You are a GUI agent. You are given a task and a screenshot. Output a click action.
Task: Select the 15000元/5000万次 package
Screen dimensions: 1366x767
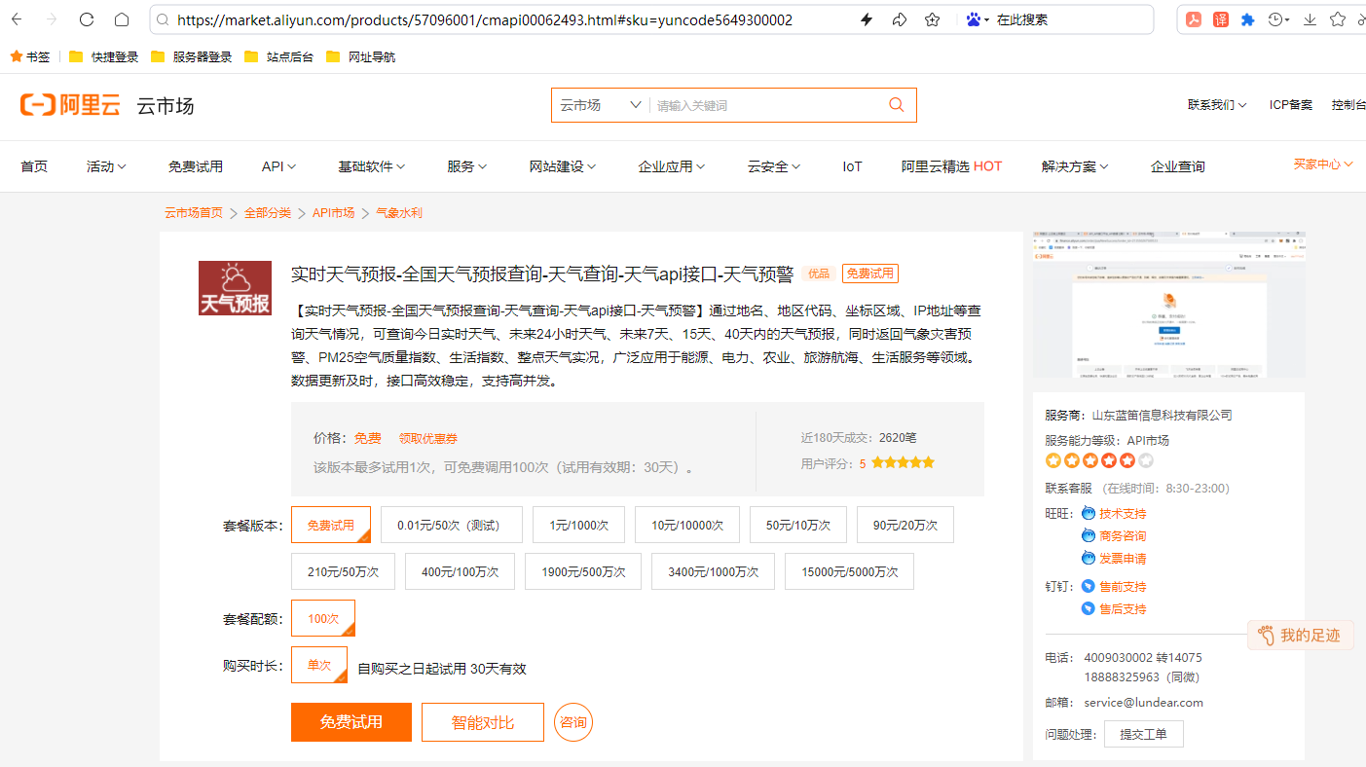pyautogui.click(x=850, y=571)
